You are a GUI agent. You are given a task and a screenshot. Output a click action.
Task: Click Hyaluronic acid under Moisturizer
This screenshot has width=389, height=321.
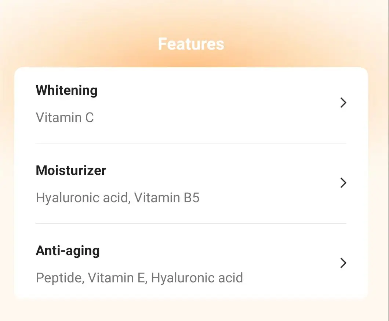pos(82,198)
